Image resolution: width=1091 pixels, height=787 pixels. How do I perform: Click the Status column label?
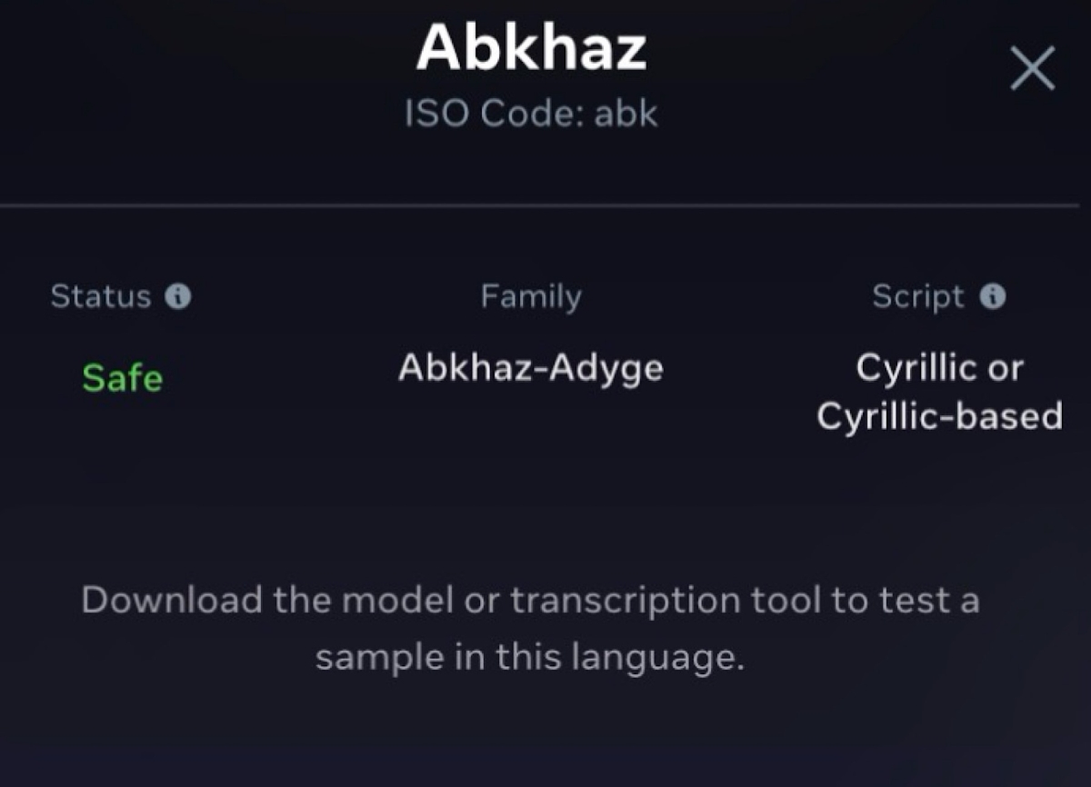tap(100, 296)
